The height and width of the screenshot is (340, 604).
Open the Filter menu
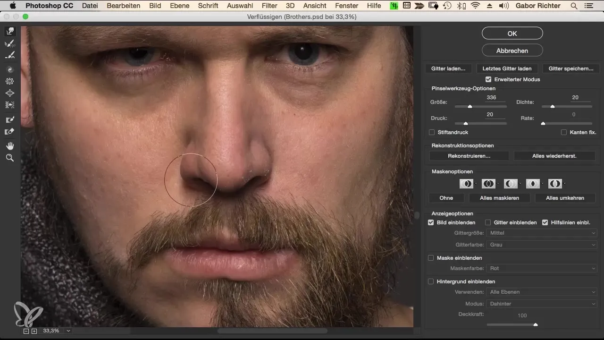tap(269, 6)
